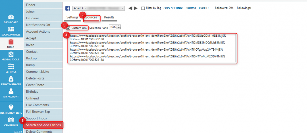Click the BROWSE link
The width and height of the screenshot is (307, 133).
(x=191, y=8)
